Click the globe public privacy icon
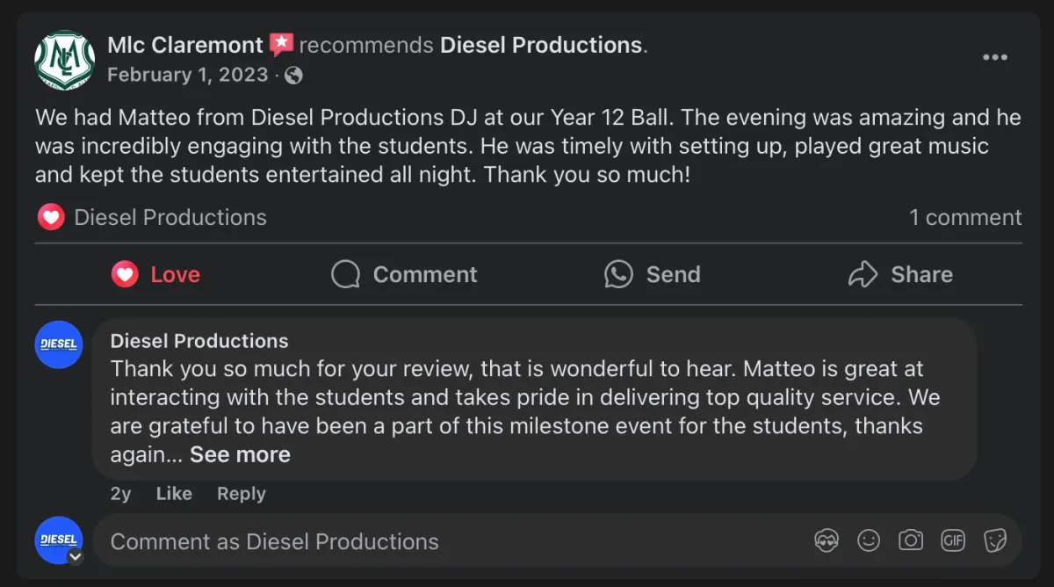 [294, 76]
